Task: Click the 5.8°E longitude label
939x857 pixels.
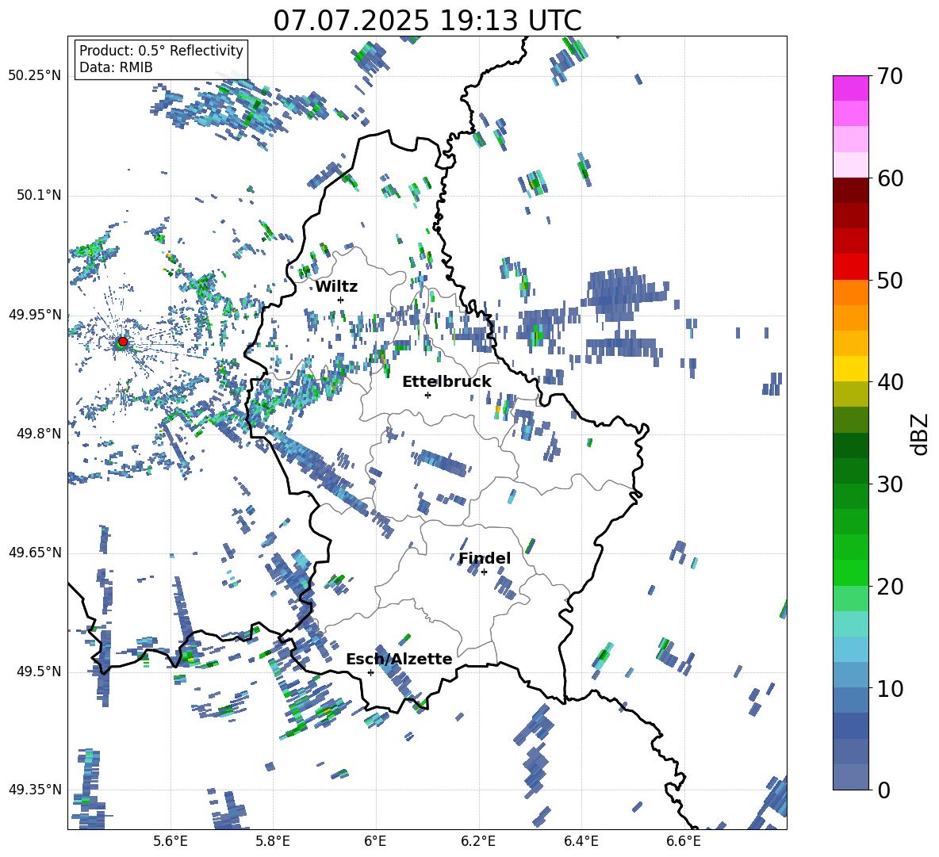Action: tap(273, 841)
